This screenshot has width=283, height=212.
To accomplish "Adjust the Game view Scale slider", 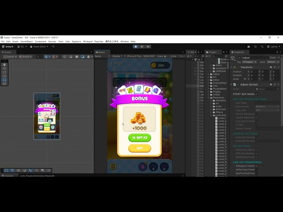I will [x=167, y=56].
